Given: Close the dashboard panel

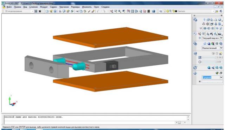Looking at the screenshot, I should point(221,15).
